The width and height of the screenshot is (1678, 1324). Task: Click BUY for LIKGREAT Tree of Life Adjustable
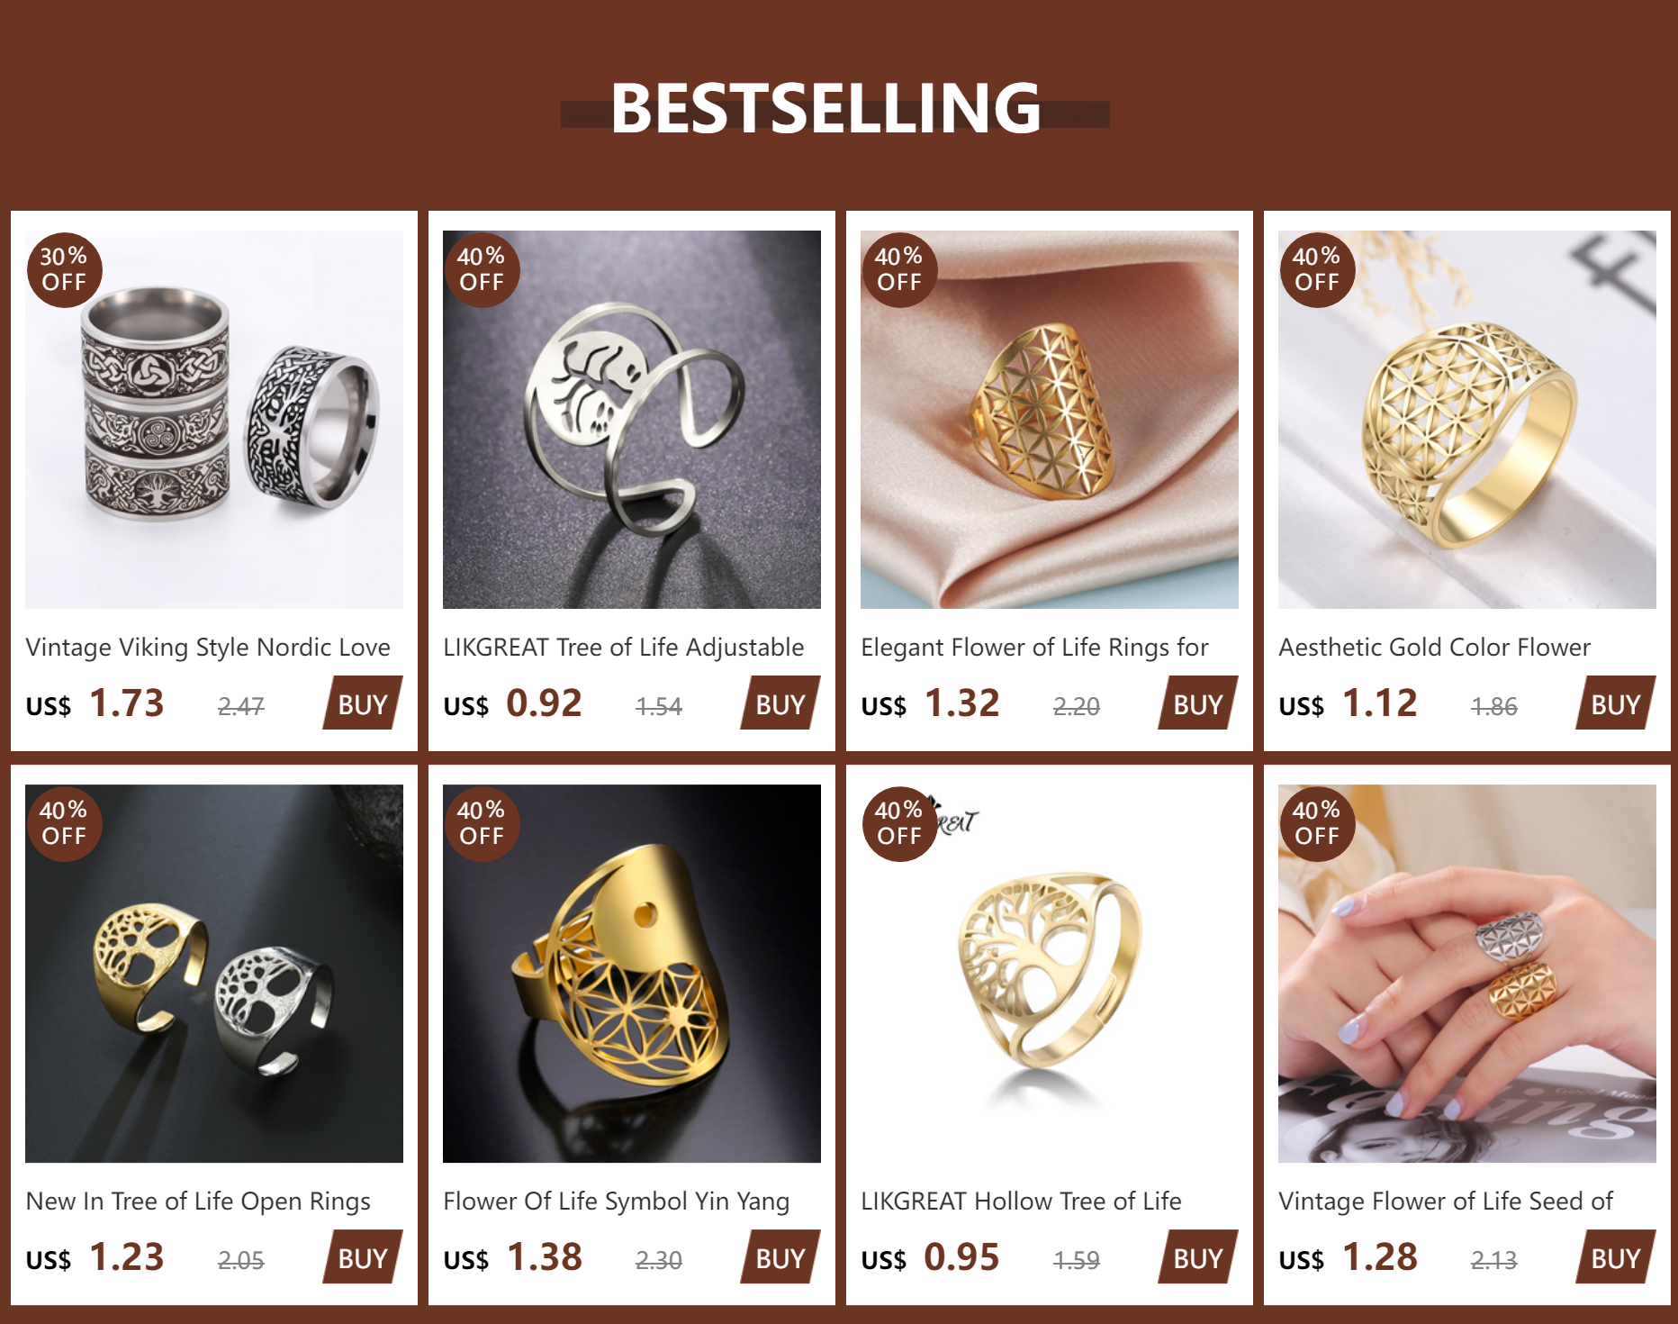[x=780, y=703]
